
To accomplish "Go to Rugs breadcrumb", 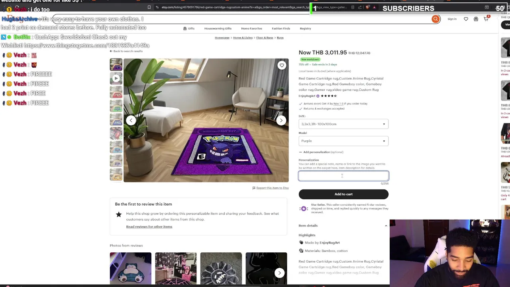I will coord(280,37).
